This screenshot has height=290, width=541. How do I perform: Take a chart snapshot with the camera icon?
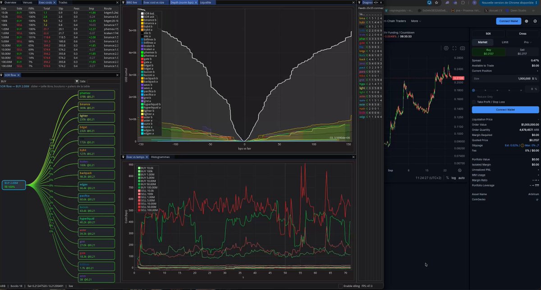463,48
